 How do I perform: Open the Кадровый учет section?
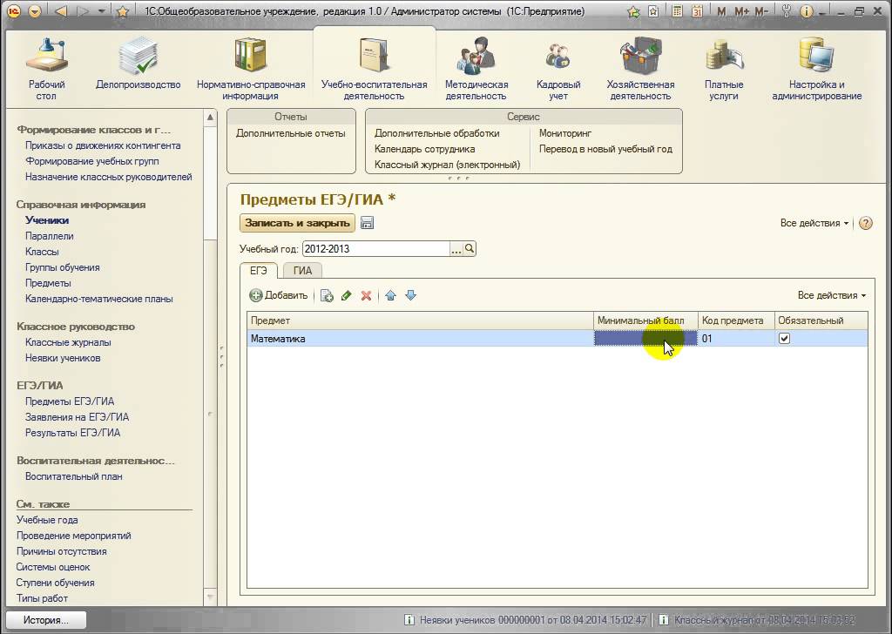(x=557, y=68)
